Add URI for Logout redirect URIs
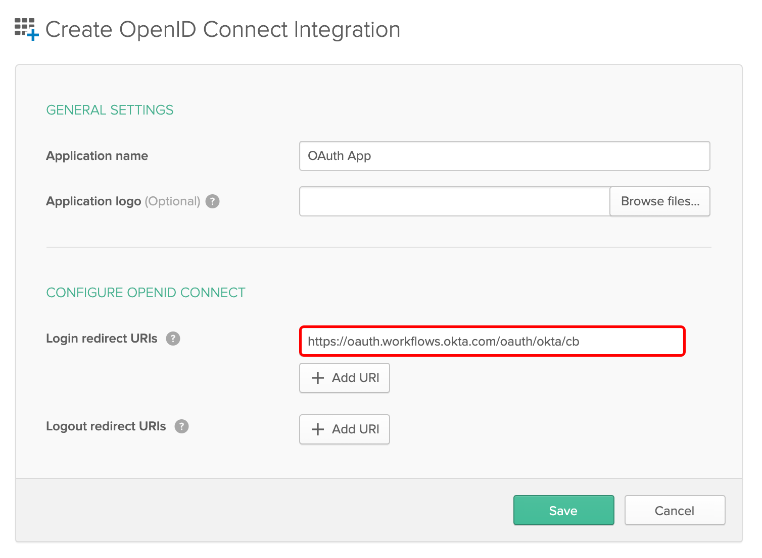762x558 pixels. [345, 429]
